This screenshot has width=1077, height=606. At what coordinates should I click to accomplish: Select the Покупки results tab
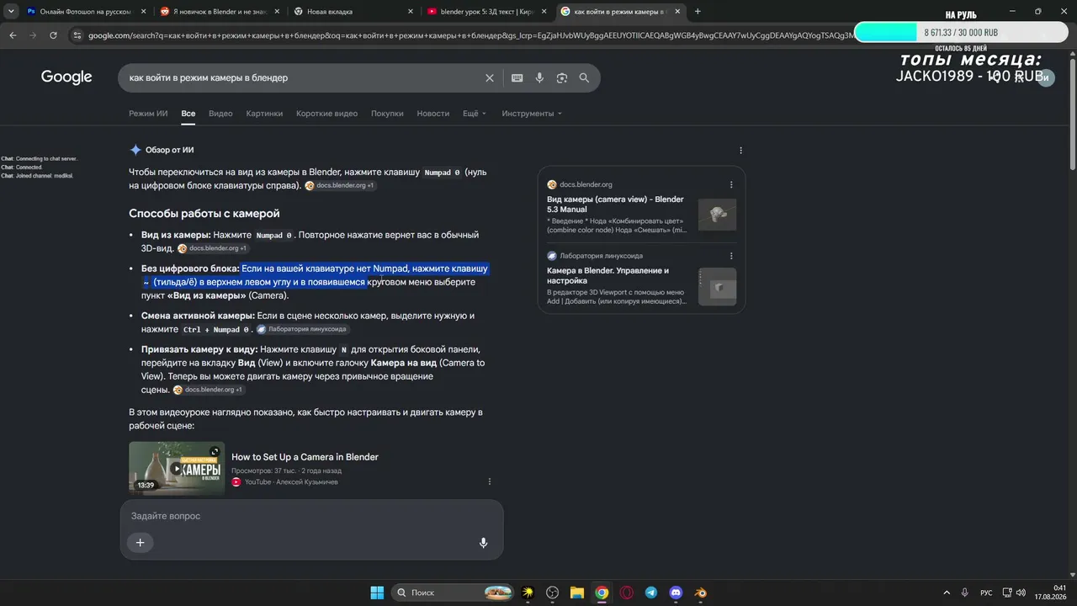[x=387, y=114]
